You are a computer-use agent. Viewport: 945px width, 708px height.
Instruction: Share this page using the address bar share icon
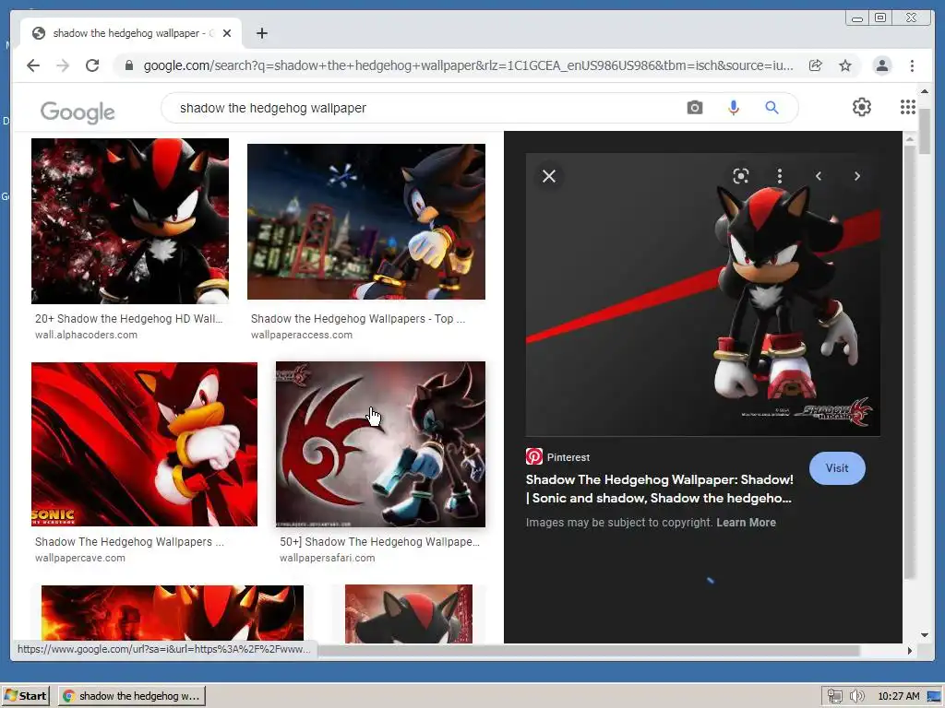click(x=816, y=65)
